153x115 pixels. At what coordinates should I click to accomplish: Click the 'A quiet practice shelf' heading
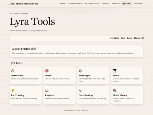pyautogui.click(x=24, y=49)
